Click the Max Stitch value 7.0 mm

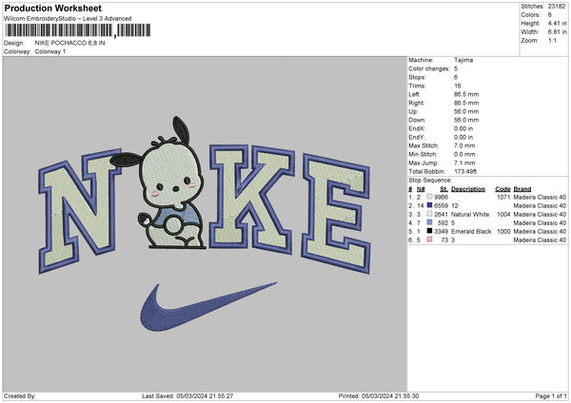464,145
